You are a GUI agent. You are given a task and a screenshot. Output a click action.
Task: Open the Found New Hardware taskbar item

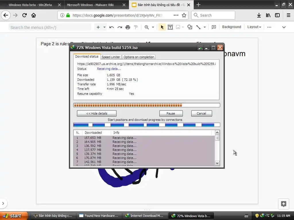pyautogui.click(x=99, y=216)
